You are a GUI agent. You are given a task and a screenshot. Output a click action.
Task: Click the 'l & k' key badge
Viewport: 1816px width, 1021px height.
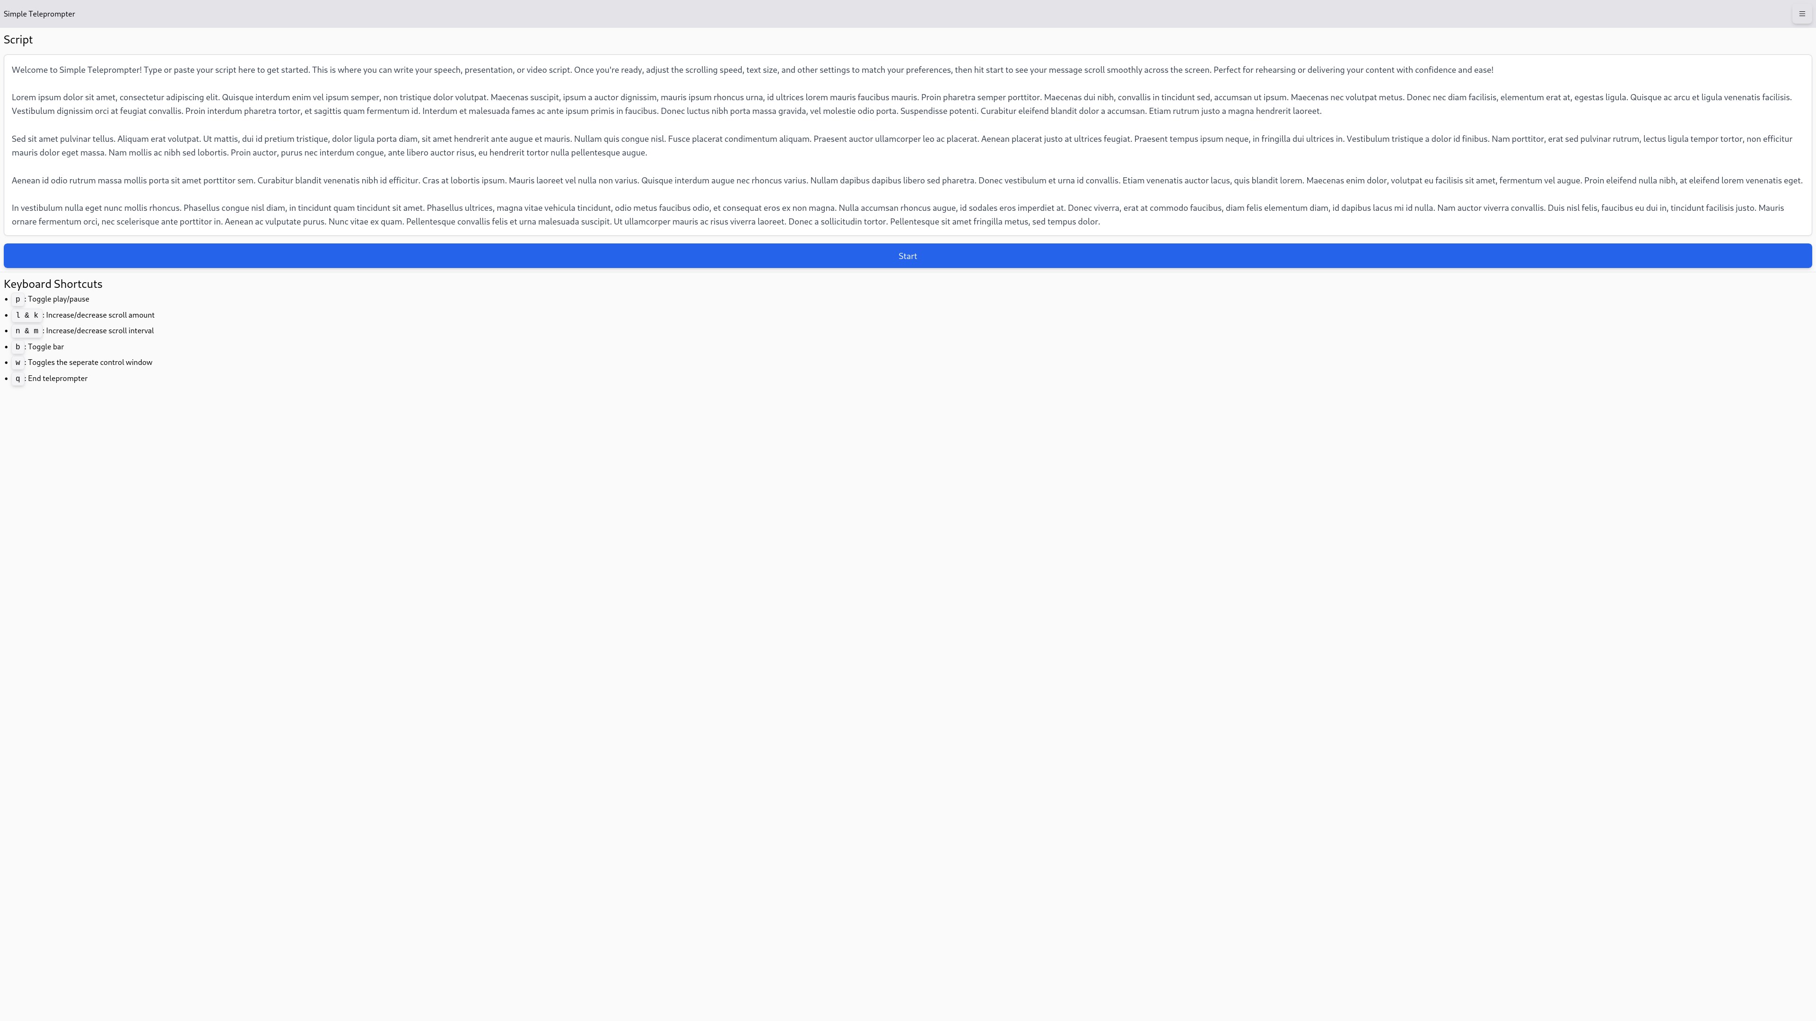click(27, 315)
